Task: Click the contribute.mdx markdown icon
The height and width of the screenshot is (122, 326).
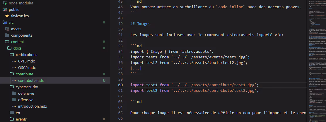Action: coord(14,81)
